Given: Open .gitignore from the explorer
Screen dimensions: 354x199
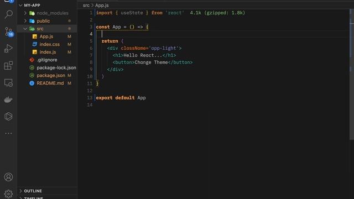Looking at the screenshot, I should [x=46, y=60].
